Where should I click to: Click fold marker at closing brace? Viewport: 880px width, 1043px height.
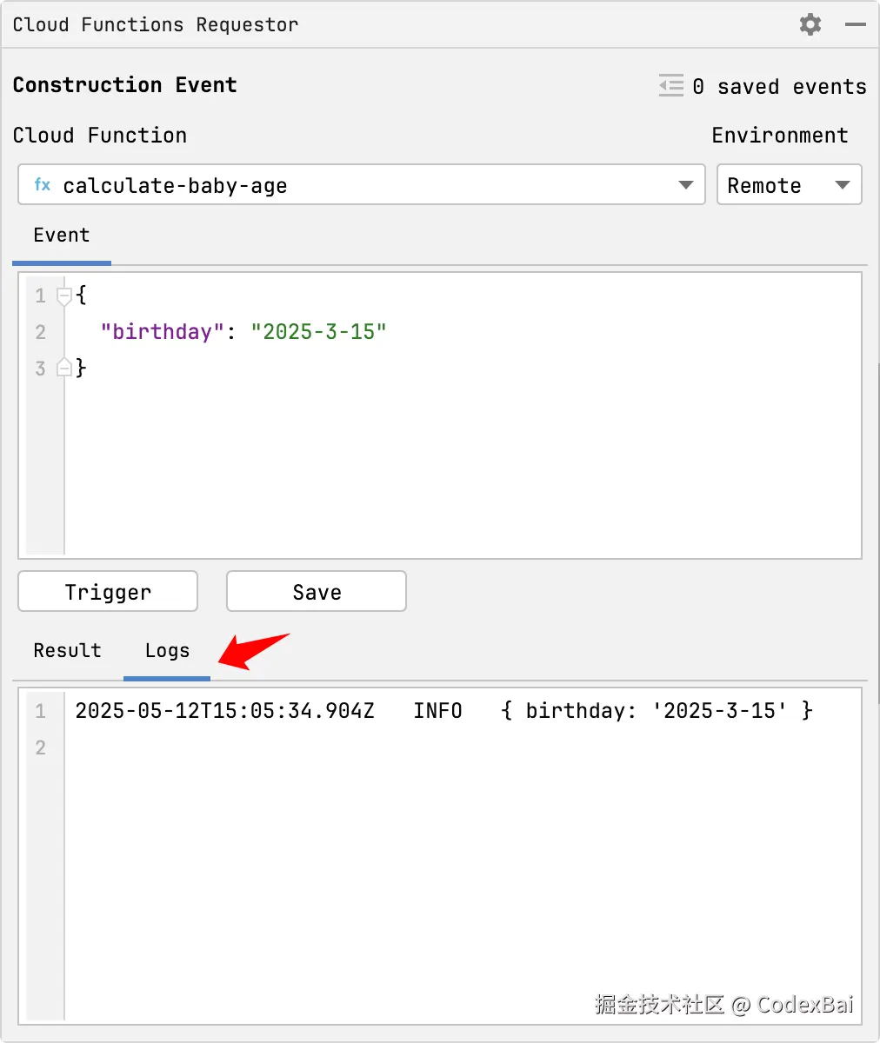pyautogui.click(x=64, y=368)
